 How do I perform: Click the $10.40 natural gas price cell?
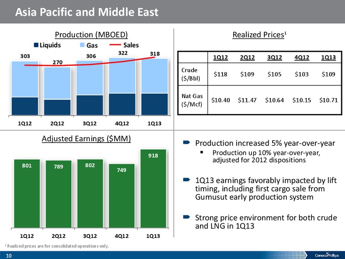(220, 100)
